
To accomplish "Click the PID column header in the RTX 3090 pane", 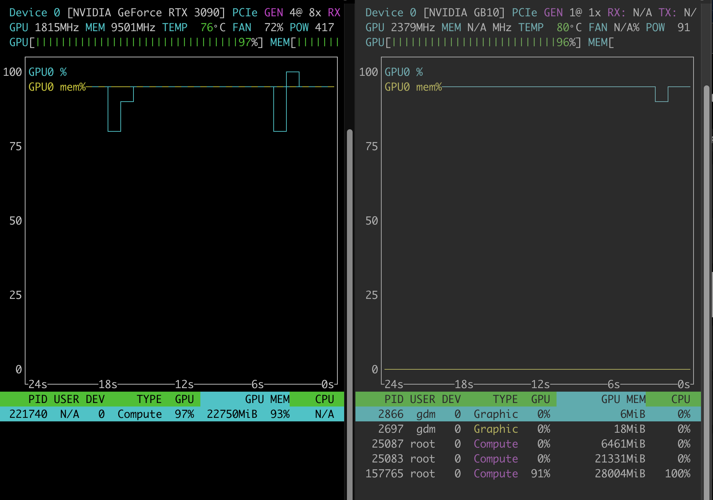I will point(38,399).
